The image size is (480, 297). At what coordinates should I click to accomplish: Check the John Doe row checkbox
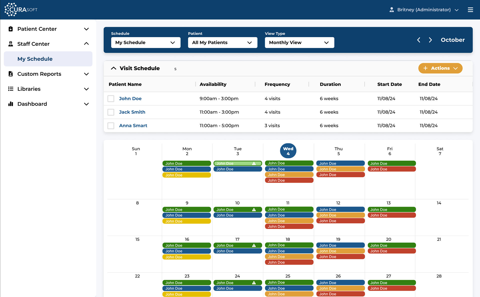(111, 98)
